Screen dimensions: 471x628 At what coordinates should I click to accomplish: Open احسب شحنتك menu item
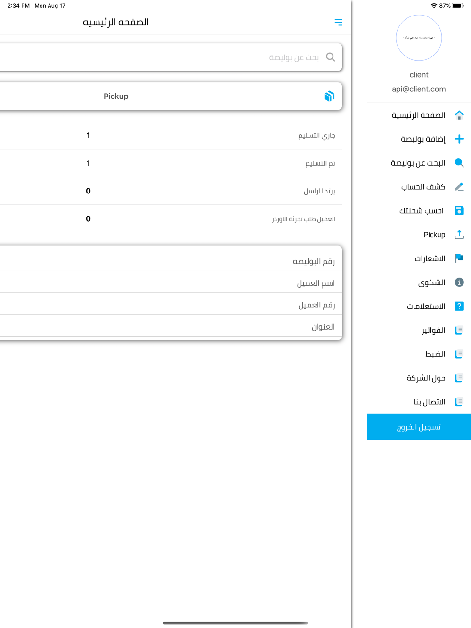coord(419,210)
